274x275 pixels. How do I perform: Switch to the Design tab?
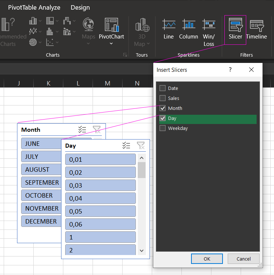pos(80,7)
